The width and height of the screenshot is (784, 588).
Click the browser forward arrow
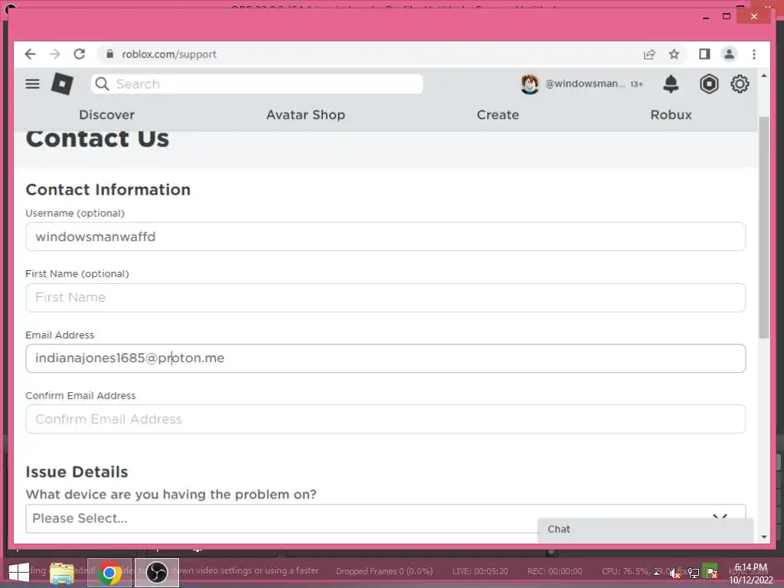tap(55, 54)
